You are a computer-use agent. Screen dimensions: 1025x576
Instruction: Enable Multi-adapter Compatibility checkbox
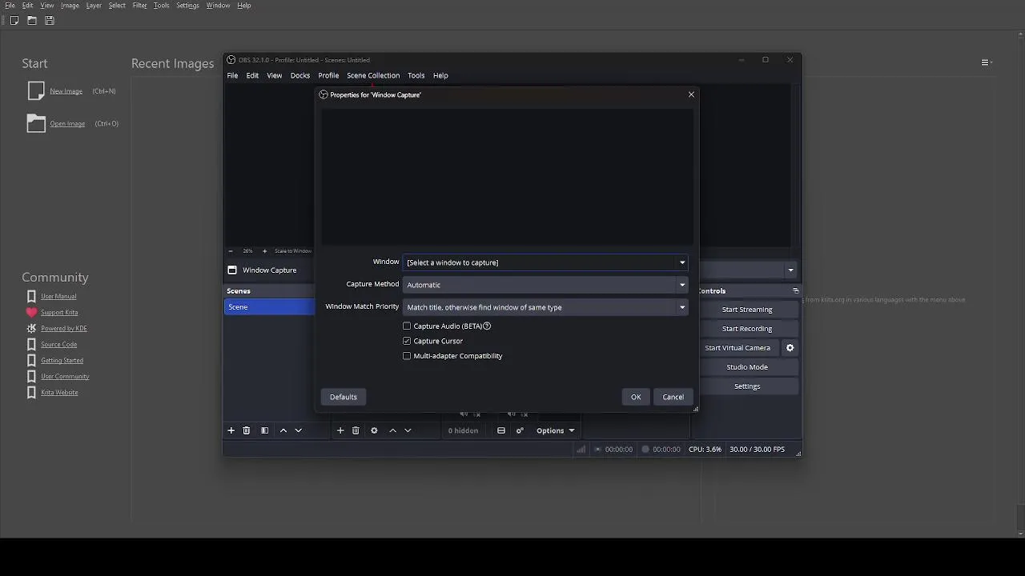(407, 356)
